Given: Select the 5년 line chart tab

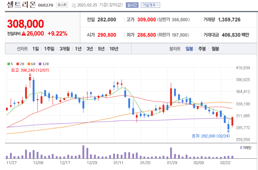Looking at the screenshot, I should [x=101, y=49].
